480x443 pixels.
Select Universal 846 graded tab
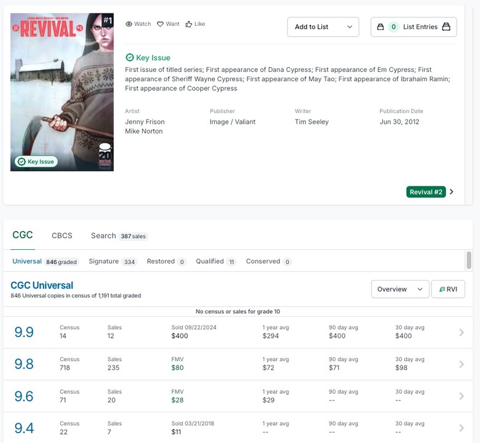[x=46, y=261]
